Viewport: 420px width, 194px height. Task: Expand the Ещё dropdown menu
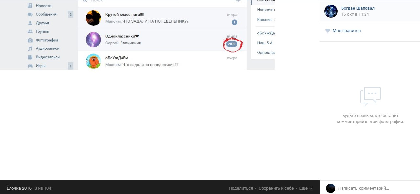[x=306, y=188]
